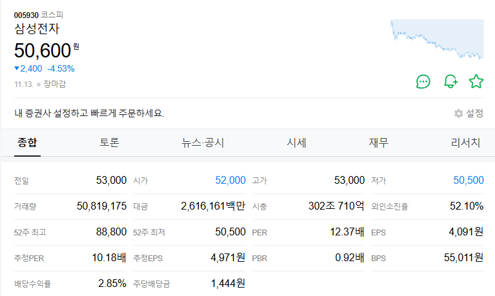Click the 추정EPS value 4,971원
The image size is (495, 296).
click(x=228, y=258)
